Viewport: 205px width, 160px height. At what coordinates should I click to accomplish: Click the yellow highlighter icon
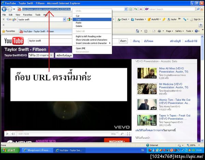click(x=164, y=19)
